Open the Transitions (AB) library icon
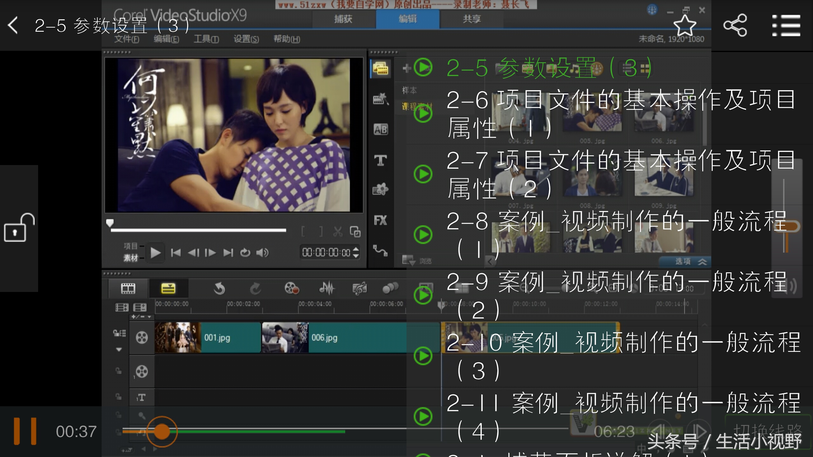The width and height of the screenshot is (813, 457). (380, 129)
